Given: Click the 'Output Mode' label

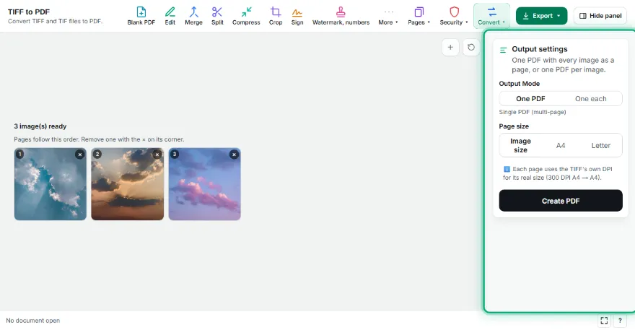Looking at the screenshot, I should (519, 84).
